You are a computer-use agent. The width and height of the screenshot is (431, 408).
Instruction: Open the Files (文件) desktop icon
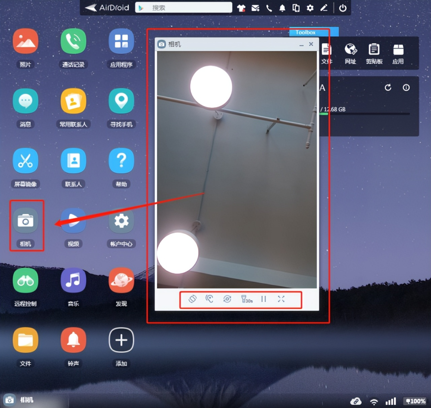(x=25, y=340)
